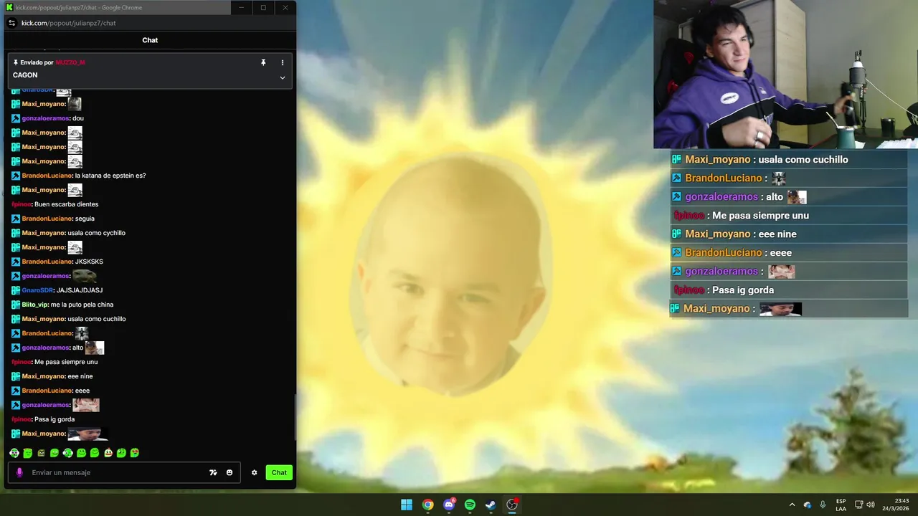Click the emote image in last Maxi_moyano message

(x=87, y=434)
